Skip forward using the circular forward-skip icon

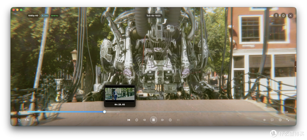[170, 120]
